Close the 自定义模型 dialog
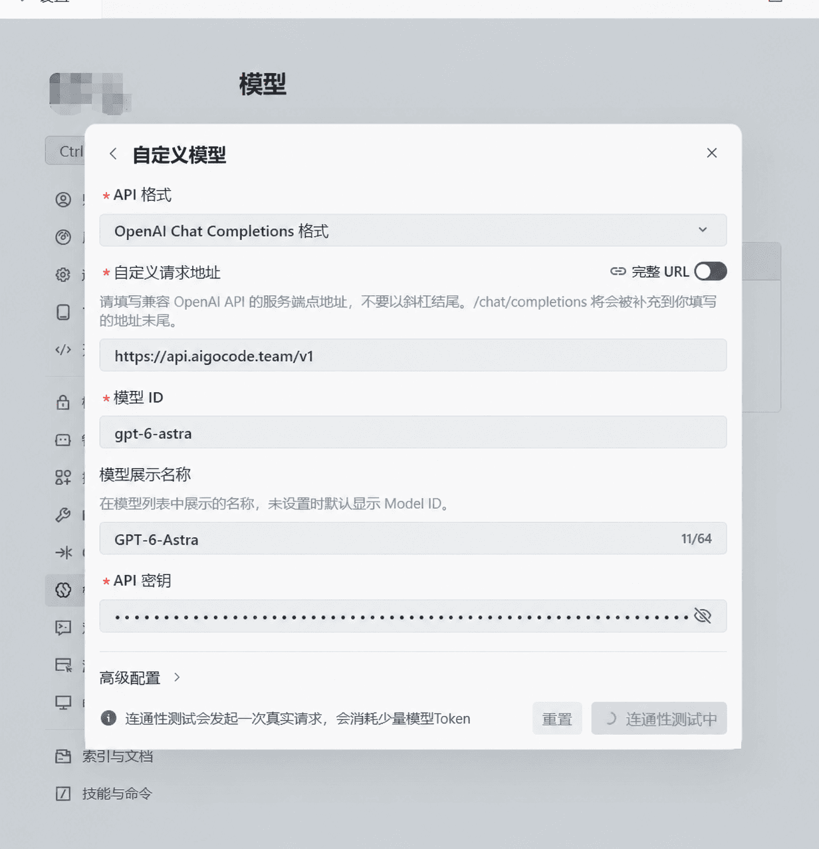The height and width of the screenshot is (849, 819). [x=711, y=153]
